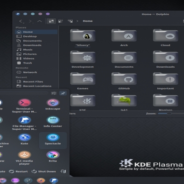The height and width of the screenshot is (184, 184).
Task: Toggle the launcher pin button
Action: tap(63, 93)
